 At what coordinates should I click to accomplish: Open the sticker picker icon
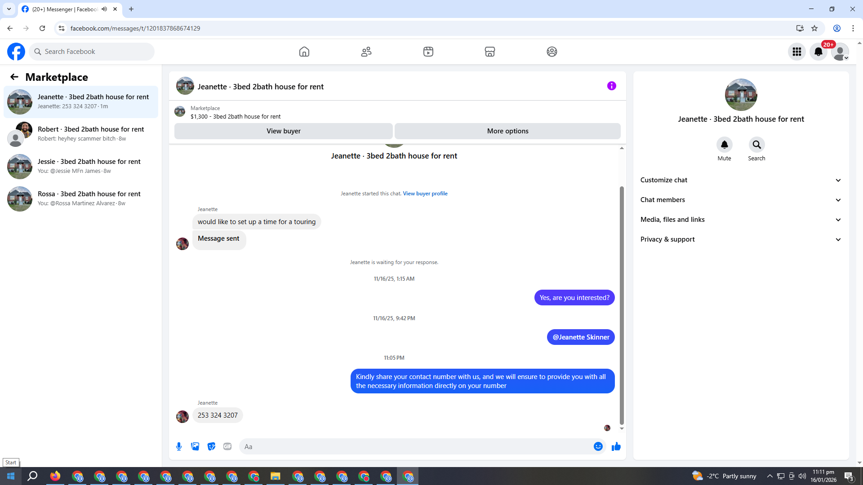(x=211, y=446)
